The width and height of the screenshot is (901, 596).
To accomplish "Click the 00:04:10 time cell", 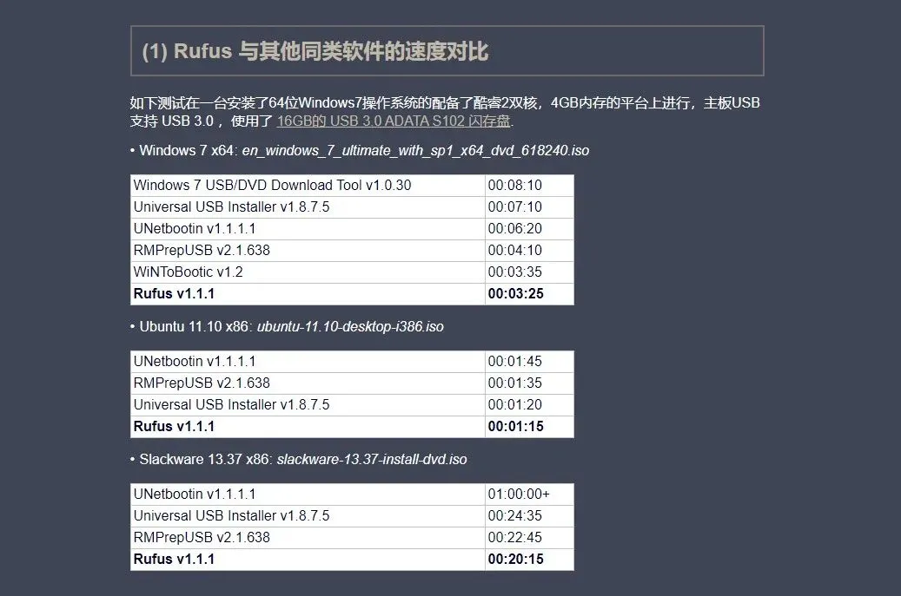I will (x=529, y=251).
